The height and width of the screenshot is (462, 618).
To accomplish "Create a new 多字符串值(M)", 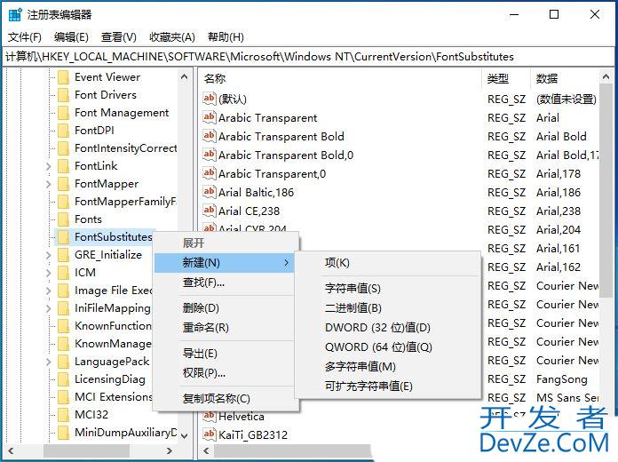I will [x=388, y=367].
